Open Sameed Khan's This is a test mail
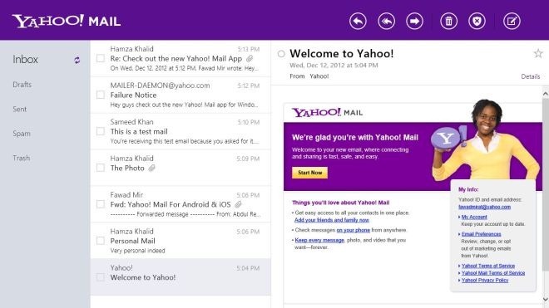Image resolution: width=549 pixels, height=308 pixels. click(181, 131)
